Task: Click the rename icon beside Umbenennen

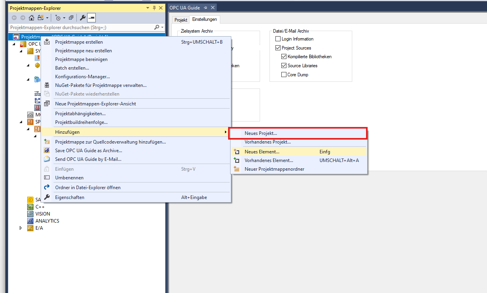Action: [47, 178]
